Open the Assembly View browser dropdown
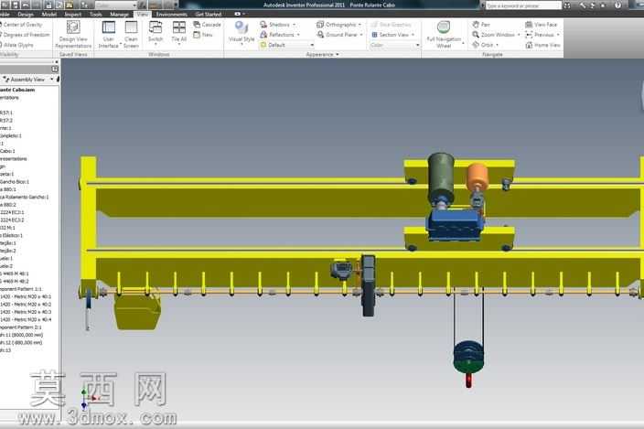 point(52,80)
